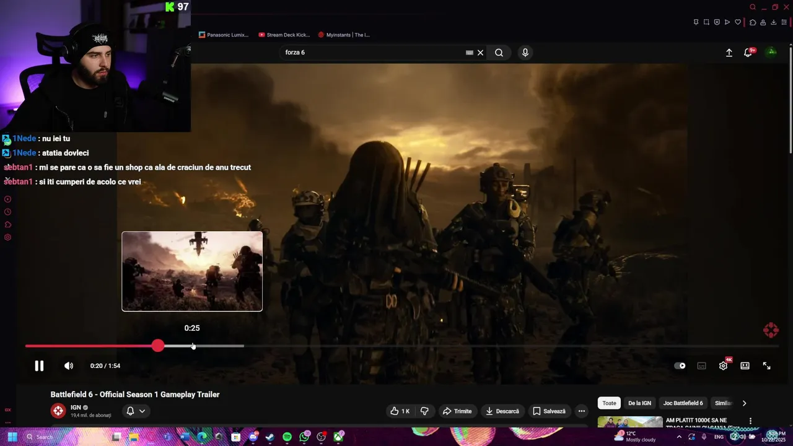Click the red scrubber handle
The height and width of the screenshot is (446, 793).
[x=158, y=346]
